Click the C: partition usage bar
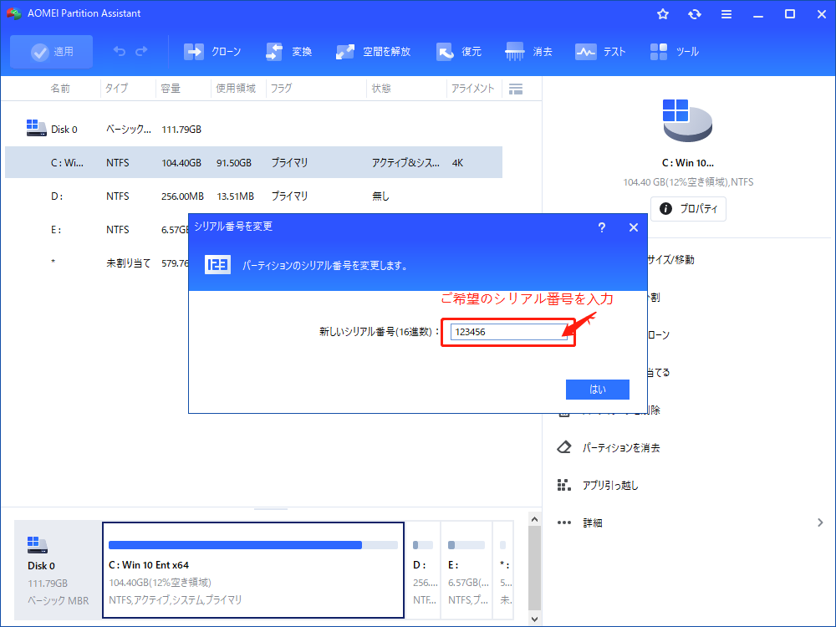The height and width of the screenshot is (627, 836). 253,545
